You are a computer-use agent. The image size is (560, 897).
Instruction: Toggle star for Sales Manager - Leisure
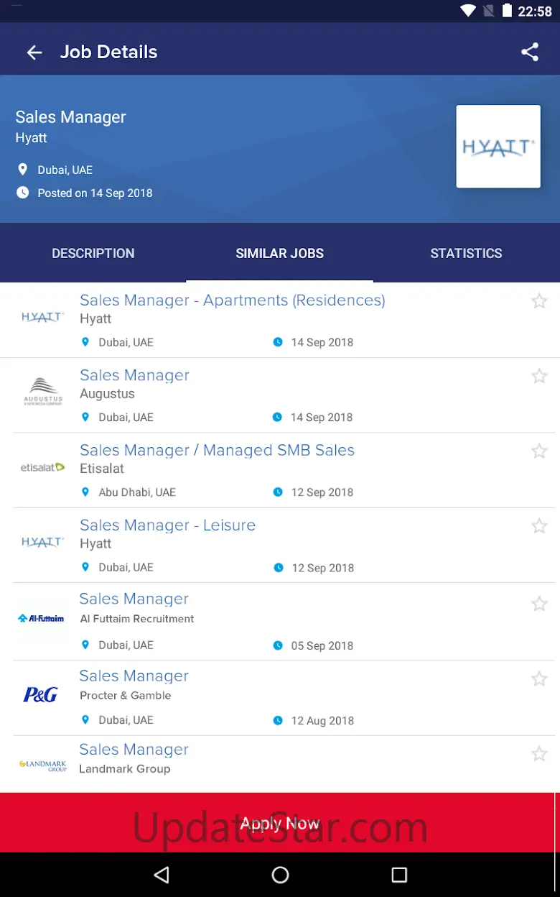pos(539,526)
